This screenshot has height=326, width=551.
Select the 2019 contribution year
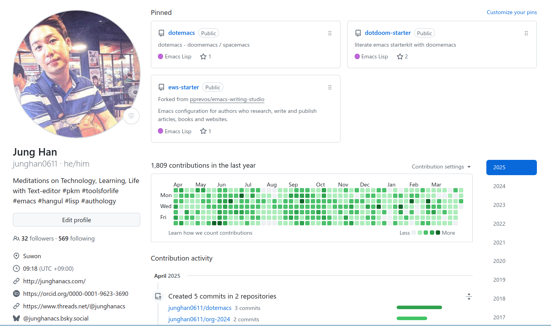[511, 280]
